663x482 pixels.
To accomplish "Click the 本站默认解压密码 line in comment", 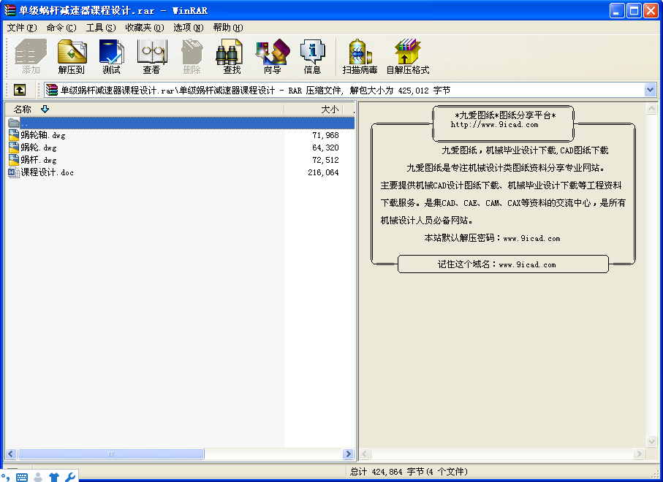I will (492, 238).
